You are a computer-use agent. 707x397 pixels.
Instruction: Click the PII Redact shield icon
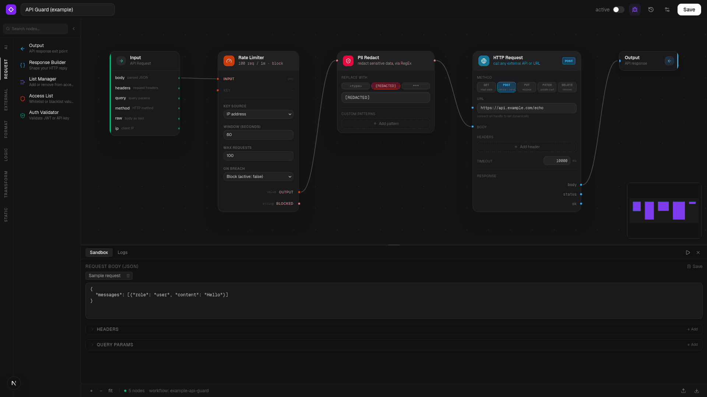348,61
